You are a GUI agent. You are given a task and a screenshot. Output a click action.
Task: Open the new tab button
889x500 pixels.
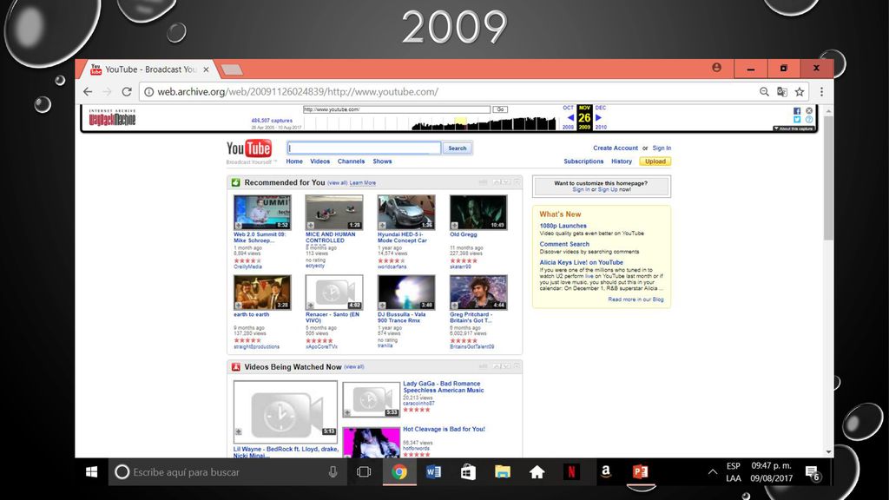click(x=231, y=69)
